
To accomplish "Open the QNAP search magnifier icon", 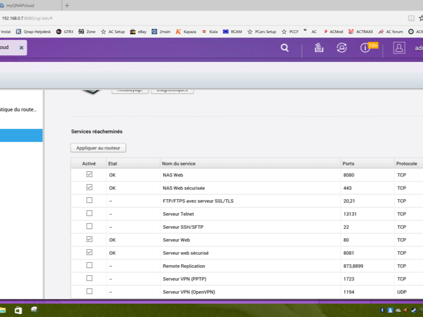I will [284, 48].
